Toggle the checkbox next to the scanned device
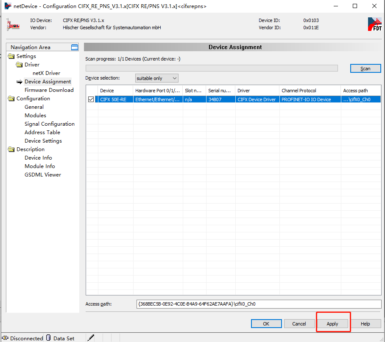 coord(92,99)
